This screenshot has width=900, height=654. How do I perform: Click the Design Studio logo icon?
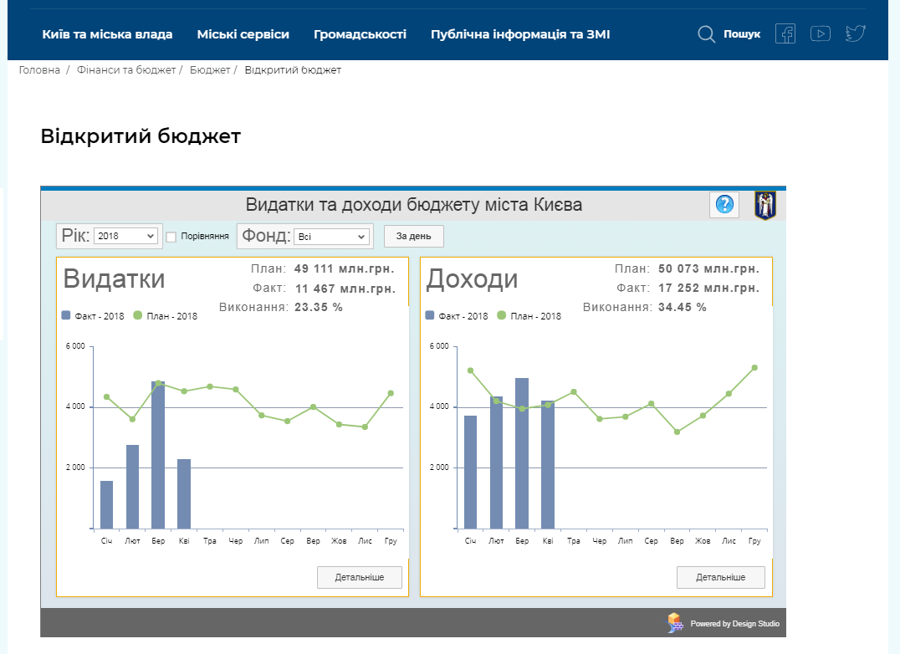click(x=675, y=622)
